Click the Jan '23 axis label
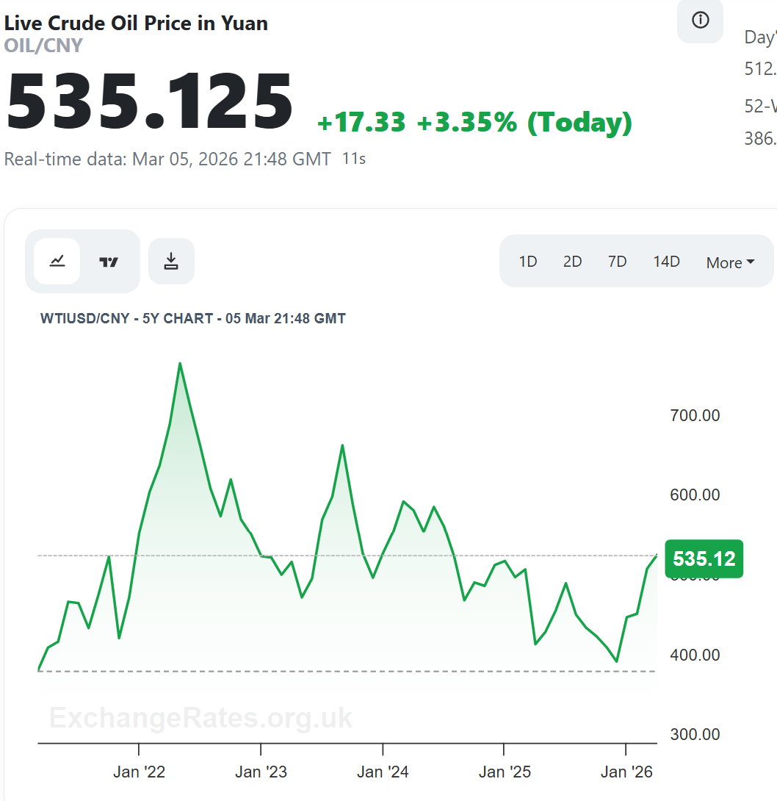 click(x=261, y=772)
